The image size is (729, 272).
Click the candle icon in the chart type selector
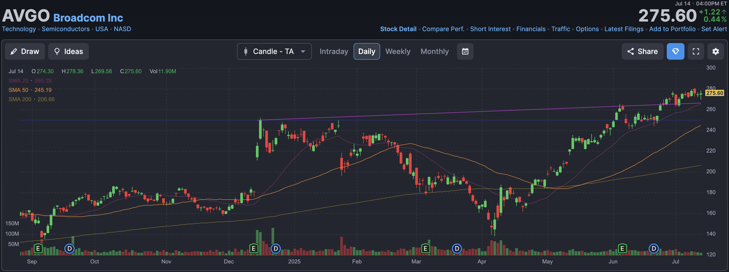coord(246,51)
